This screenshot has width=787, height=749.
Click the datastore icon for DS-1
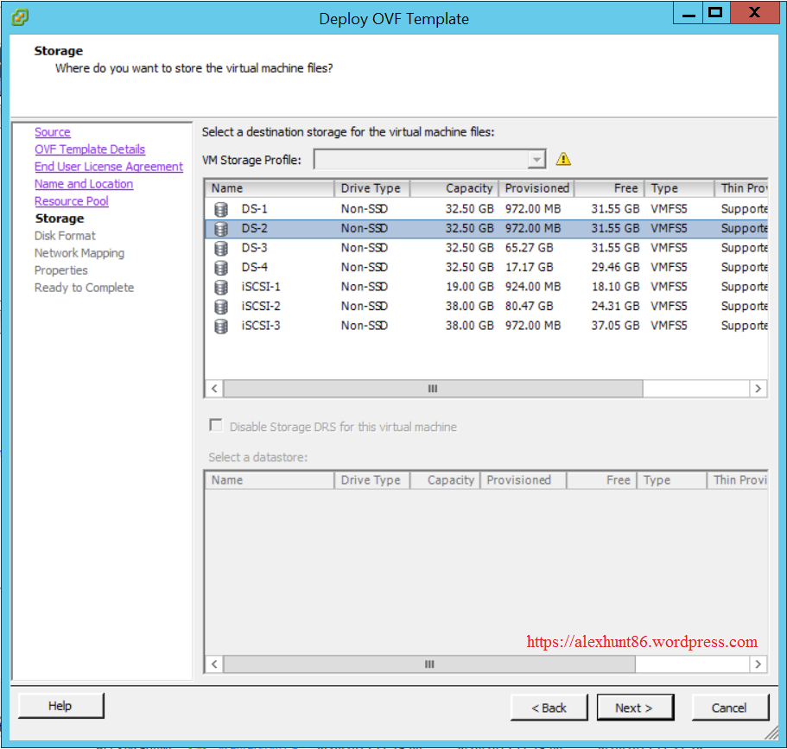point(221,209)
